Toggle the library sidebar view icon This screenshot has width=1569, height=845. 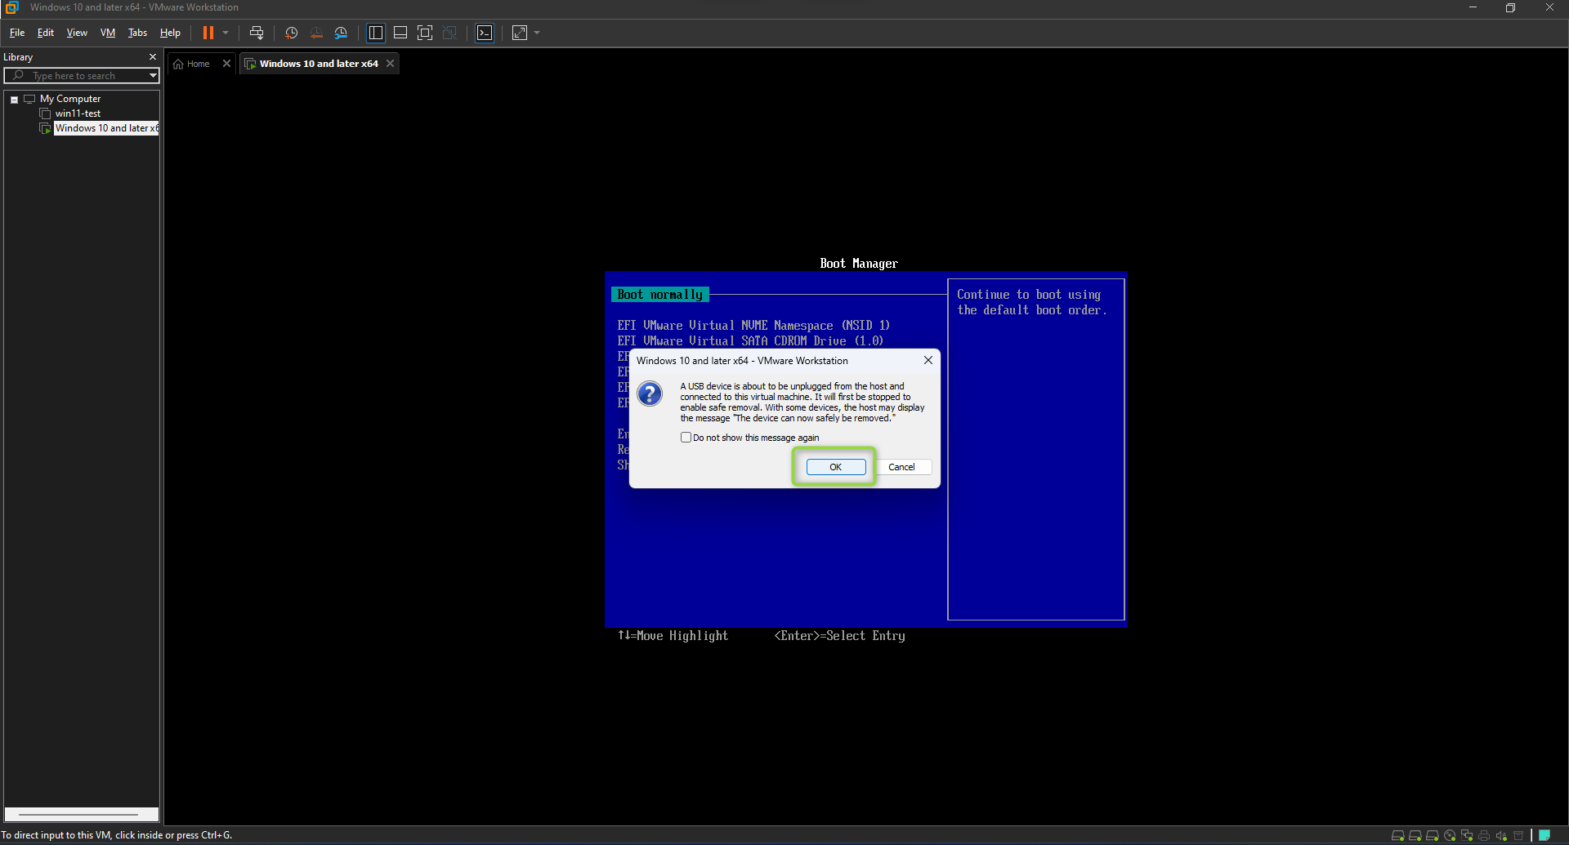[376, 33]
